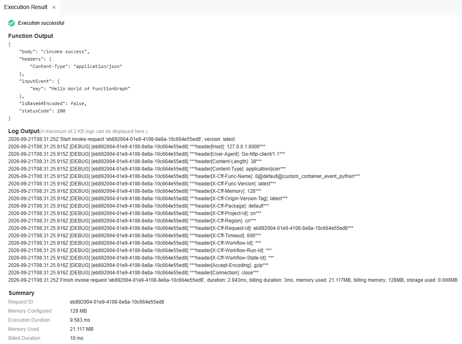The height and width of the screenshot is (344, 462).
Task: Click the header[X-Cff-Request-Id] log line
Action: (x=181, y=228)
